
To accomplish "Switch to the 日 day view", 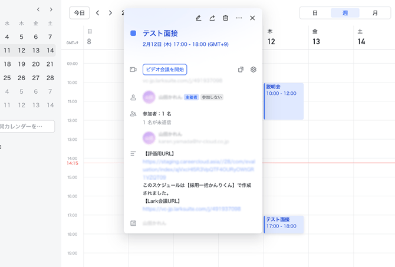I will [315, 13].
